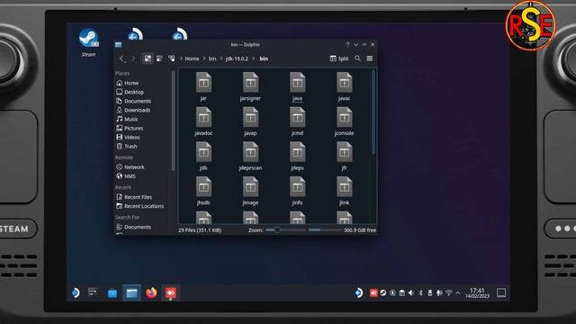Open the Dolphin search icon
Viewport: 576px width, 324px height.
357,58
